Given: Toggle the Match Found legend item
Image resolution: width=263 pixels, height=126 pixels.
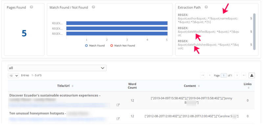Looking at the screenshot, I should [95, 46].
